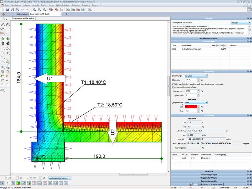Click the Übersicht panel header
252x189 pixels.
[x=209, y=18]
